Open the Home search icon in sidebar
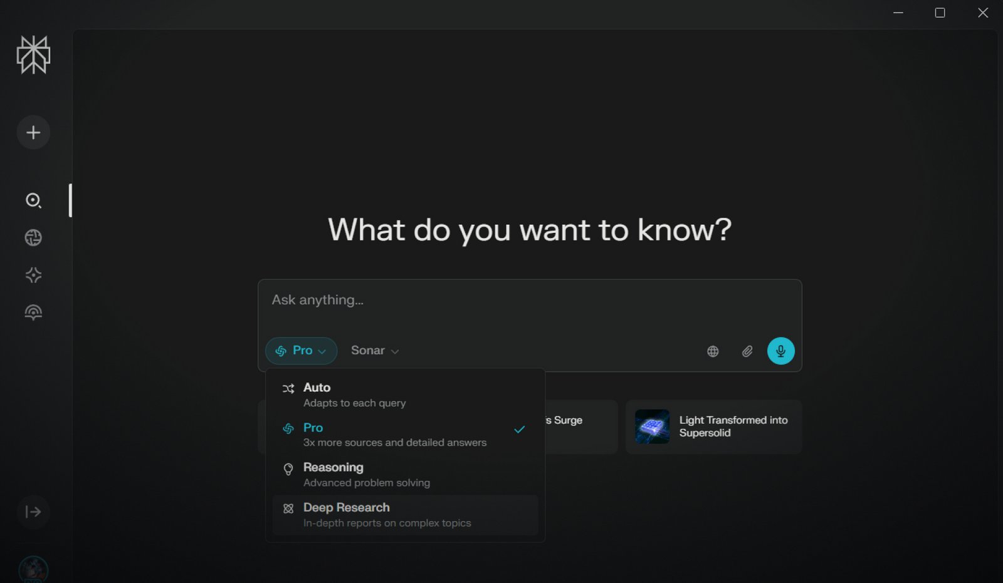1003x583 pixels. coord(33,200)
